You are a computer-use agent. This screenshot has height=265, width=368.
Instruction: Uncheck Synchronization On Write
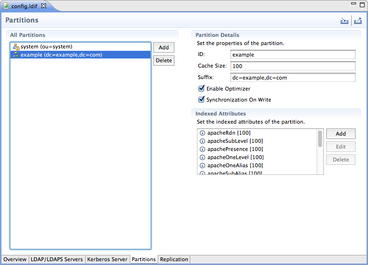click(202, 100)
